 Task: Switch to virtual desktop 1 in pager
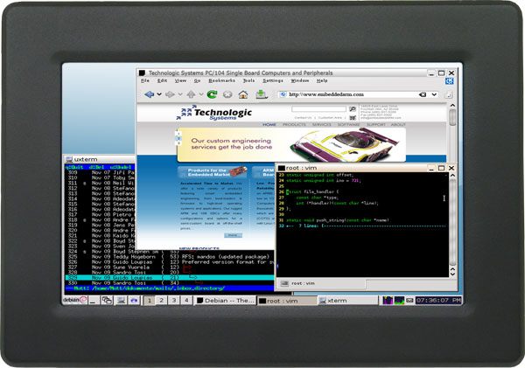coord(150,301)
